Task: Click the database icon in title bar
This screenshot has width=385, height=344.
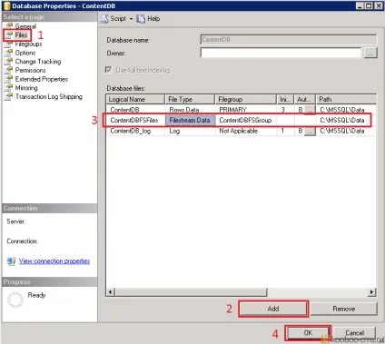Action: (x=6, y=5)
